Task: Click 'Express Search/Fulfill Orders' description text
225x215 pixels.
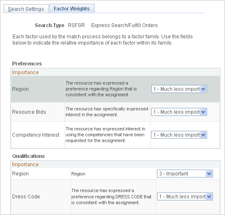Action: pos(125,25)
